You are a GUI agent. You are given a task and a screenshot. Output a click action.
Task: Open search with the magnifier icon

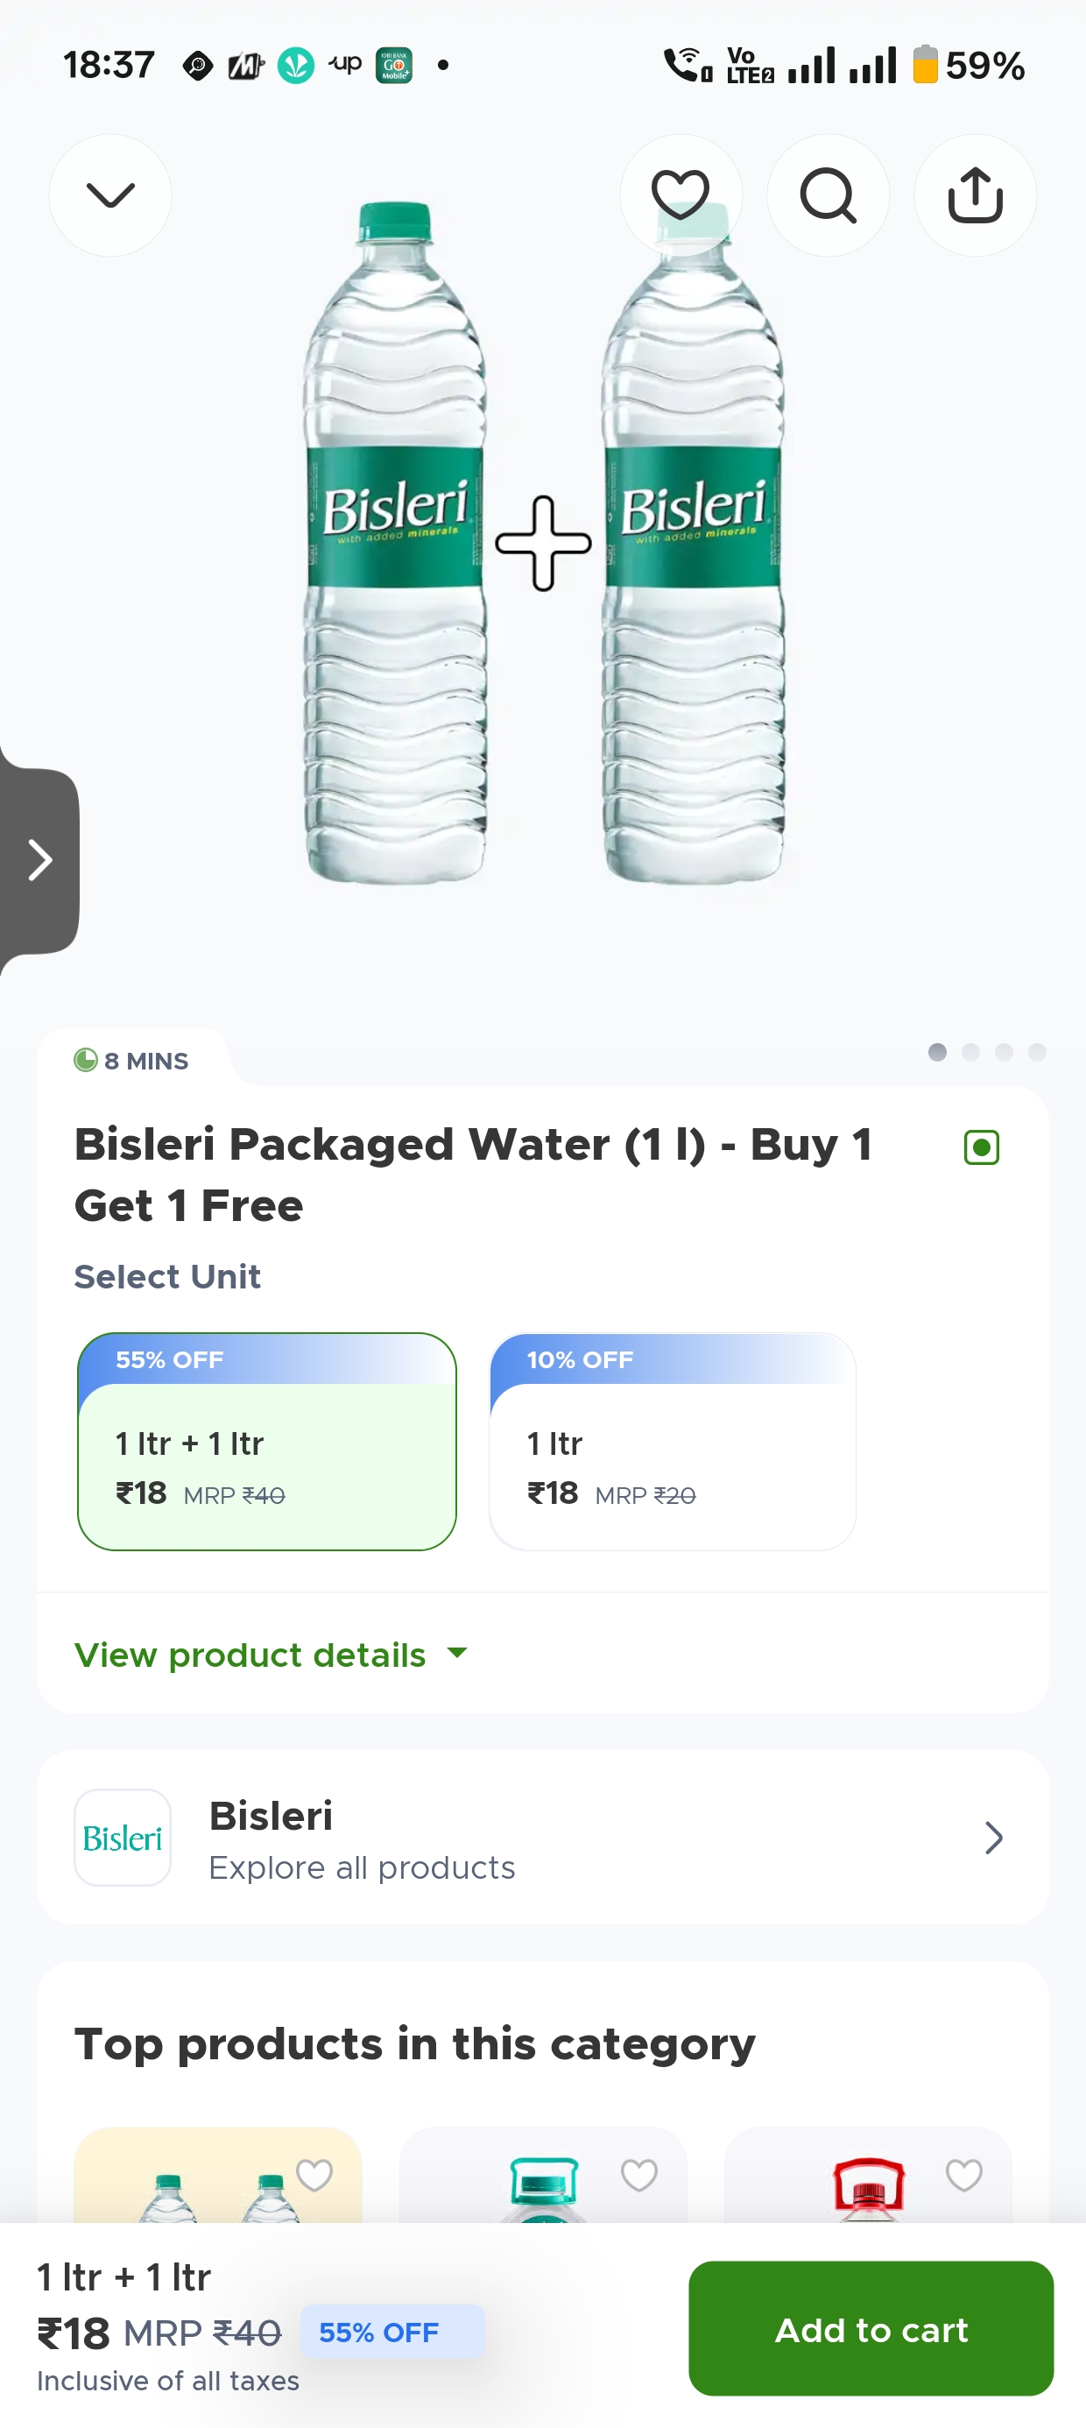(x=828, y=195)
